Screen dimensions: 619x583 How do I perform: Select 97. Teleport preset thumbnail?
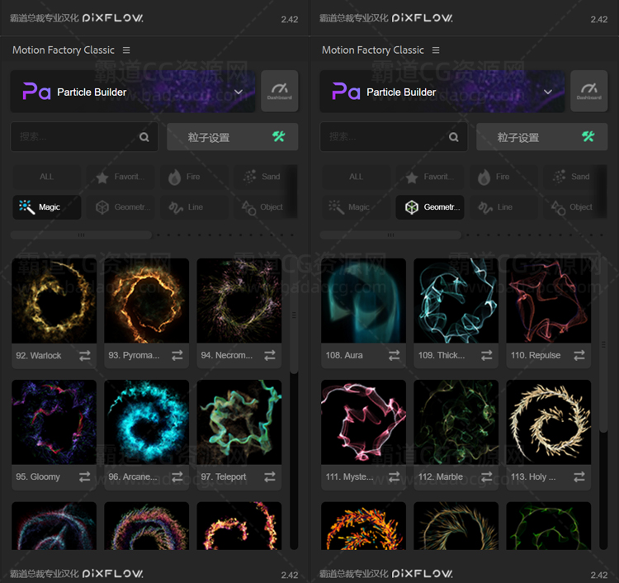tap(239, 422)
